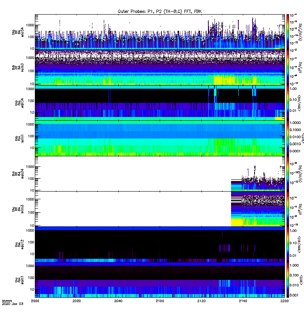This screenshot has width=304, height=324.
Task: Click the thb fbk edc34 spectrogram panel
Action: (x=160, y=103)
